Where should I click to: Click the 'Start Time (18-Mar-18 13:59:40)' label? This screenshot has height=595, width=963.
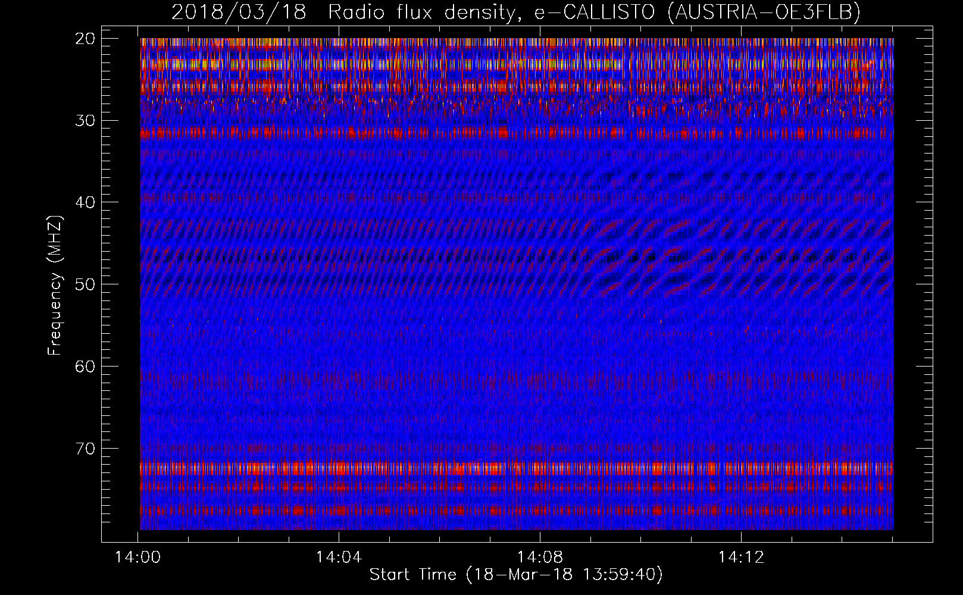(516, 575)
